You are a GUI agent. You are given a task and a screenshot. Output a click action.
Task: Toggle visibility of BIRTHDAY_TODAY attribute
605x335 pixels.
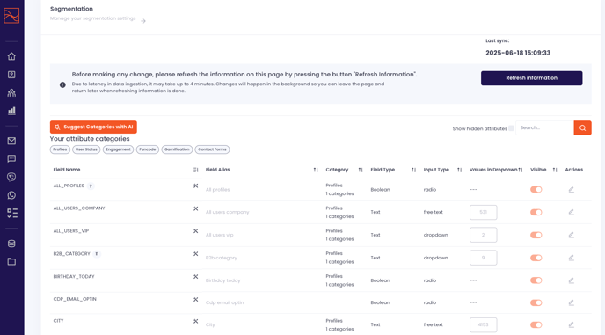536,280
